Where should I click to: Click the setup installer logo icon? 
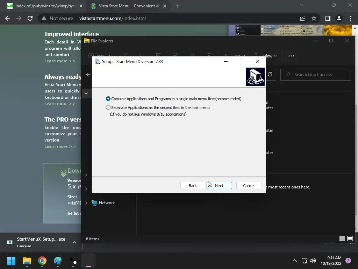(255, 77)
